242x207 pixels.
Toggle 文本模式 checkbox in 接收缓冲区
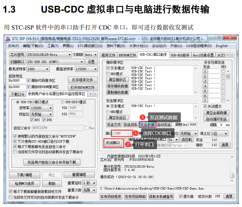pos(108,68)
